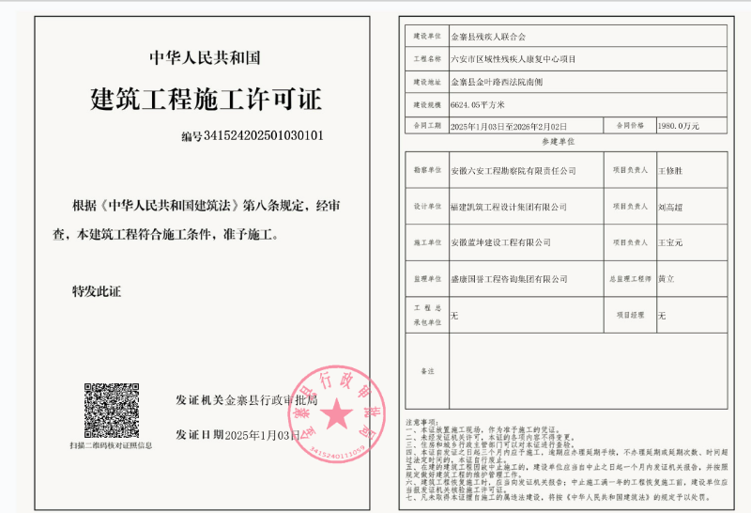Click the title '建筑工程施工许可证'
Viewport: 751px width, 513px height.
pyautogui.click(x=206, y=100)
